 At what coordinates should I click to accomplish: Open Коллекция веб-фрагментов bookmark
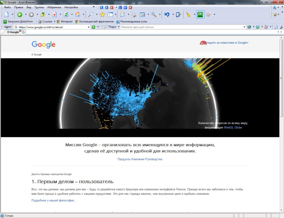point(94,22)
